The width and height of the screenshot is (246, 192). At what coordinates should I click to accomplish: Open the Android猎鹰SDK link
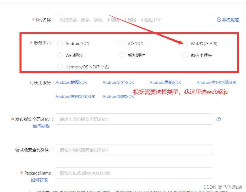(118, 97)
